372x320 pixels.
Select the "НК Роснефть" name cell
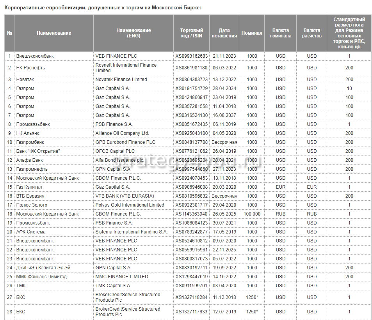coord(30,68)
